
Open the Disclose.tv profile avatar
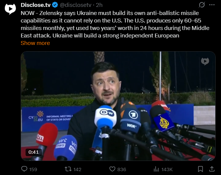pyautogui.click(x=10, y=9)
